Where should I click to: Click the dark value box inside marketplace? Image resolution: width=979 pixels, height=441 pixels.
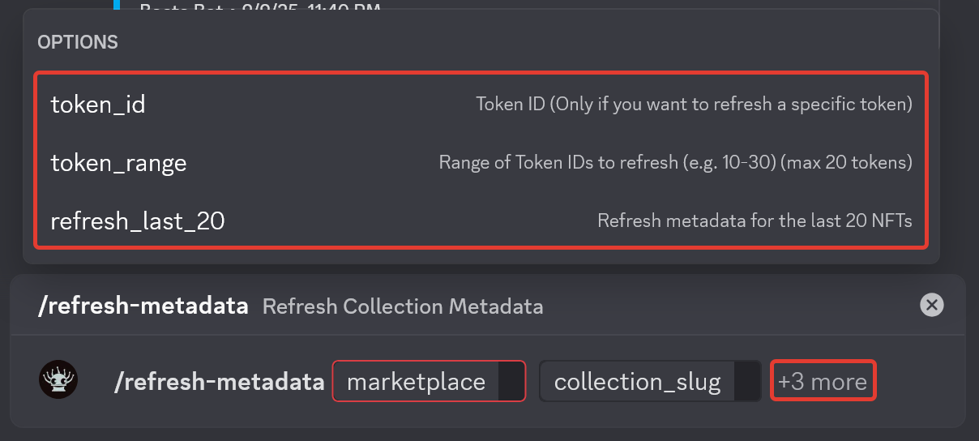click(511, 381)
